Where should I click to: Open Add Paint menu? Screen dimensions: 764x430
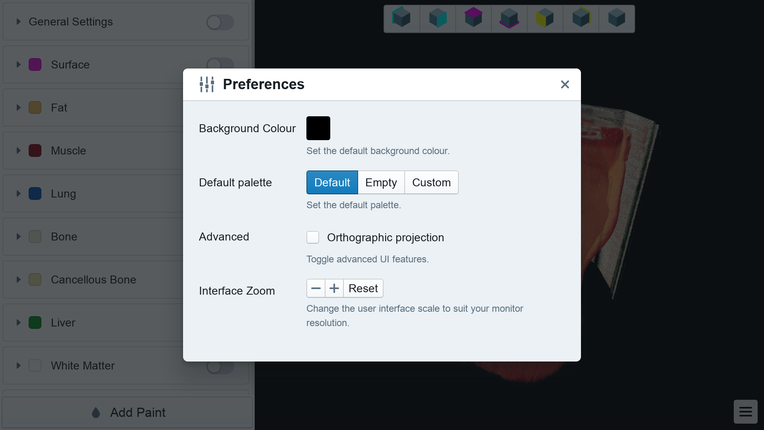(127, 412)
